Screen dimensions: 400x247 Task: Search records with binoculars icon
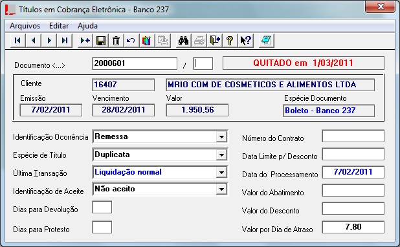point(183,41)
